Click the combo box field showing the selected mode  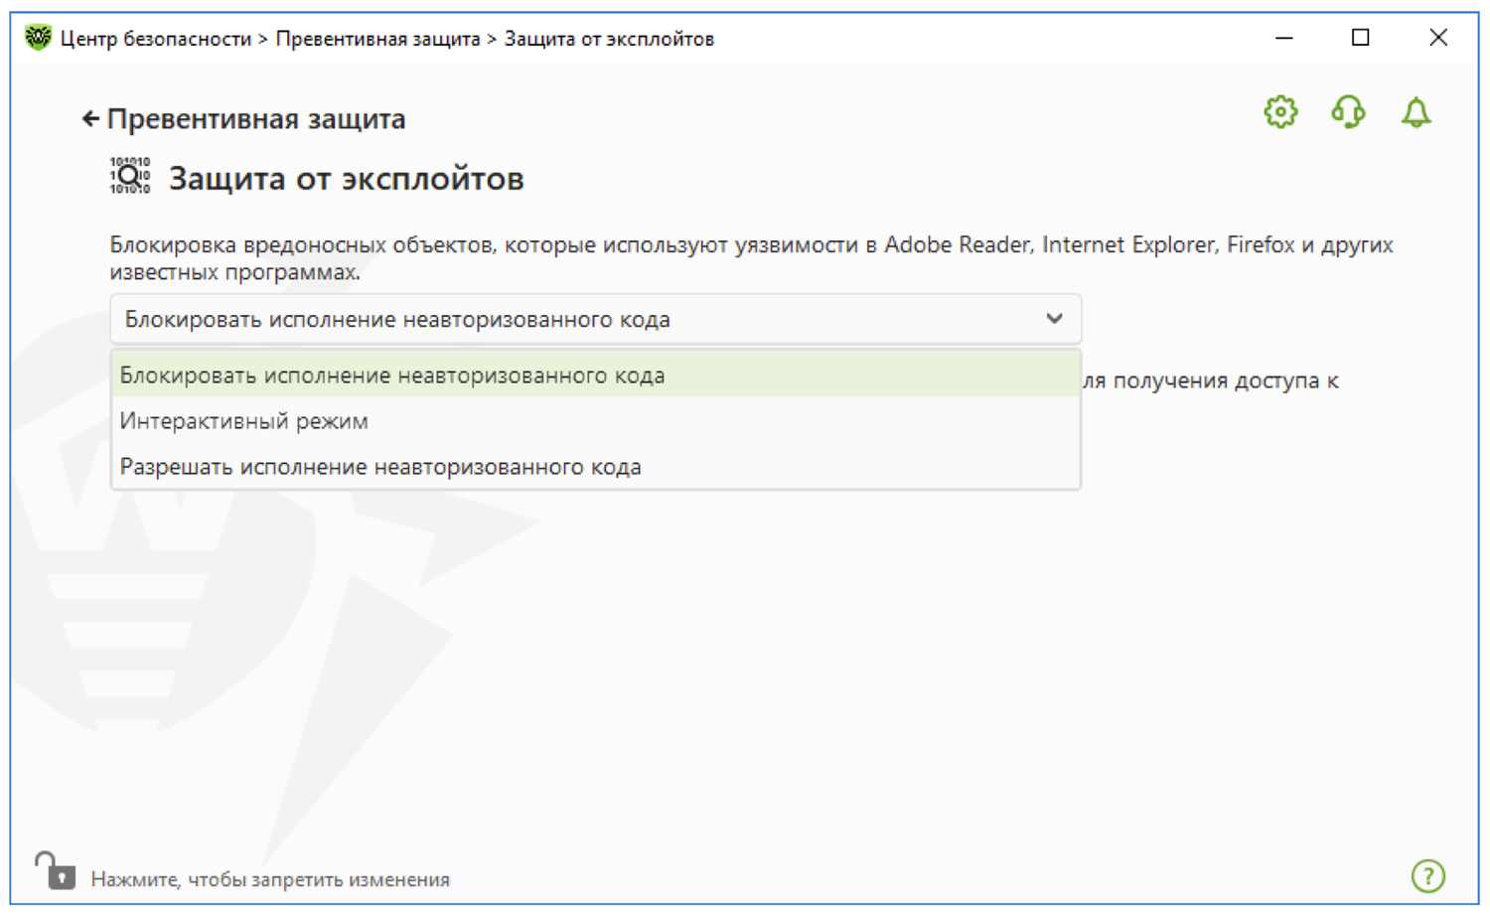[576, 319]
